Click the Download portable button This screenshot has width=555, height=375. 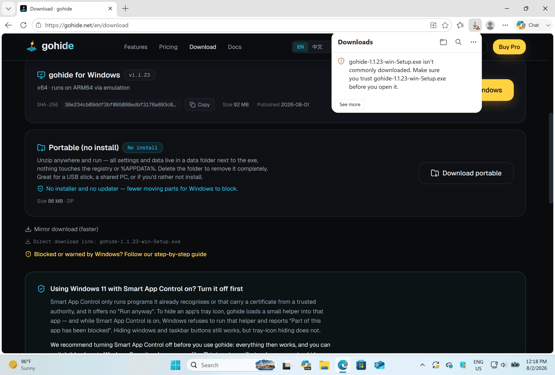click(x=466, y=173)
